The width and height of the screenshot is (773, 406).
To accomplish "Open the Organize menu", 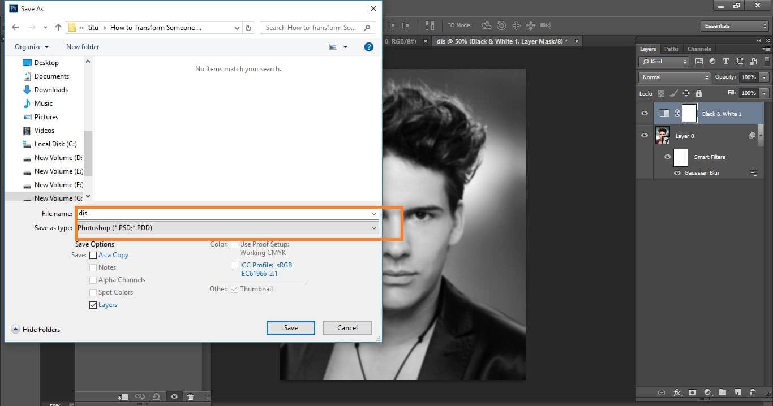I will pos(31,46).
